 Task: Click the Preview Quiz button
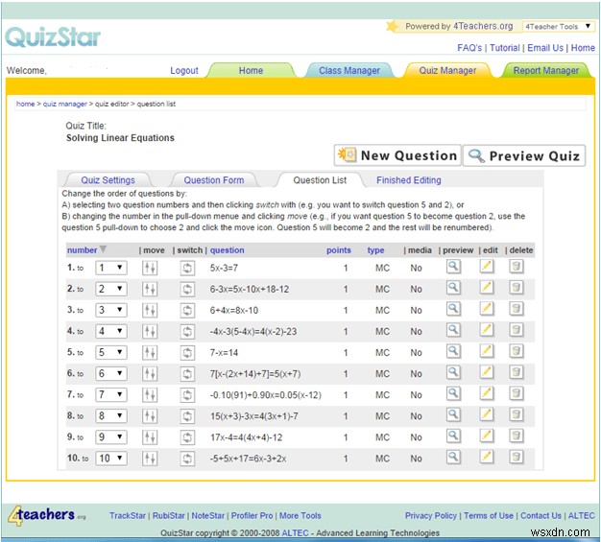pos(523,155)
